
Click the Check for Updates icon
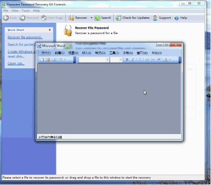coord(118,18)
